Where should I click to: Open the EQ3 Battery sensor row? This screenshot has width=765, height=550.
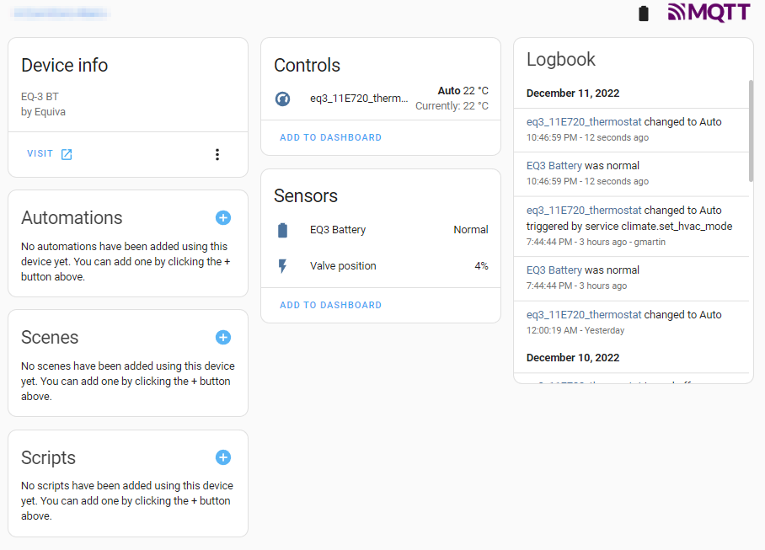coord(381,230)
